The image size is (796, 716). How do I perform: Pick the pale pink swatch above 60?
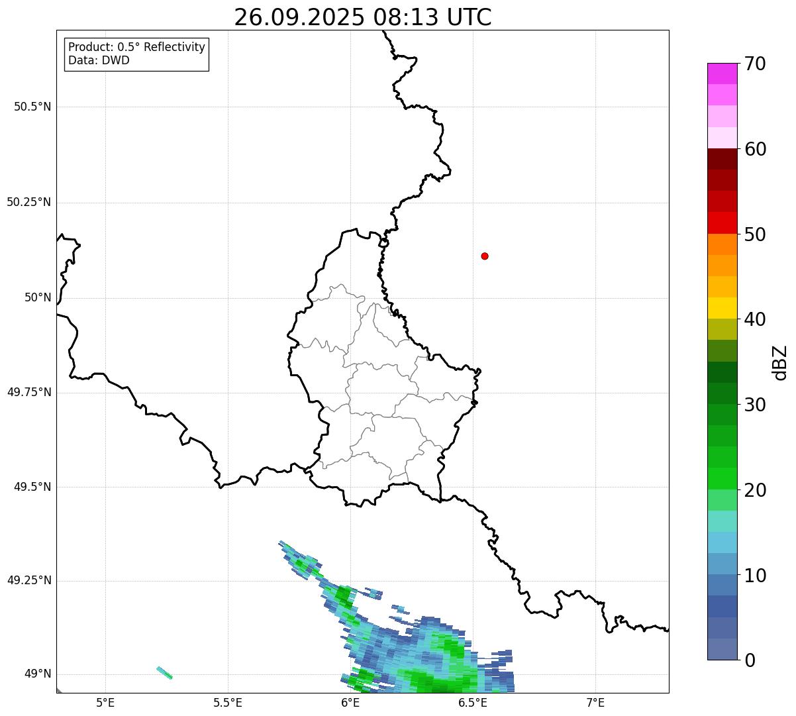722,138
